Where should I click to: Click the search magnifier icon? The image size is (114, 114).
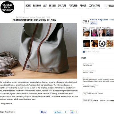point(107,6)
